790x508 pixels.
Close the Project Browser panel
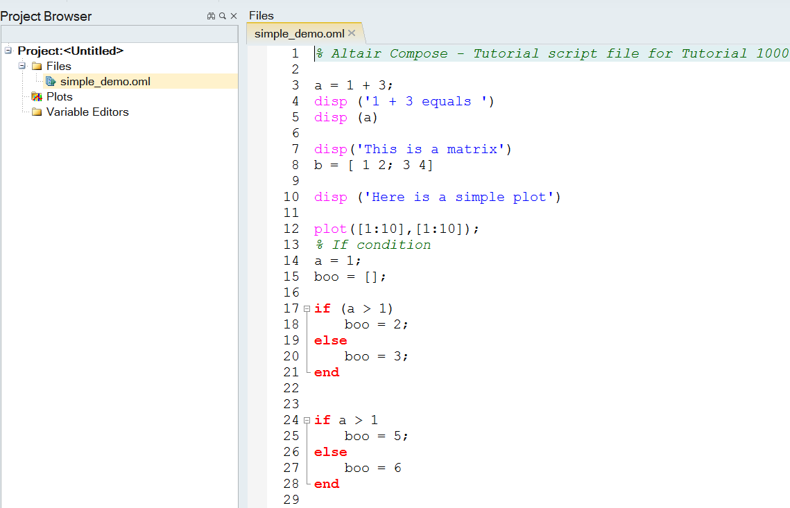(x=233, y=16)
